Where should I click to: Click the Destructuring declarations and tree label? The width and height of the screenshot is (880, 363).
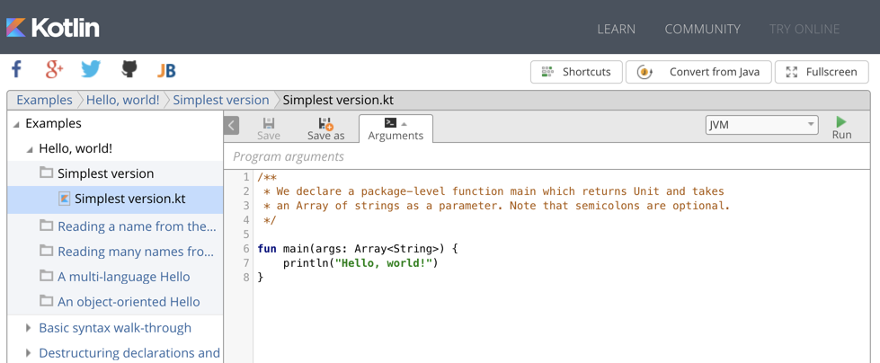129,353
